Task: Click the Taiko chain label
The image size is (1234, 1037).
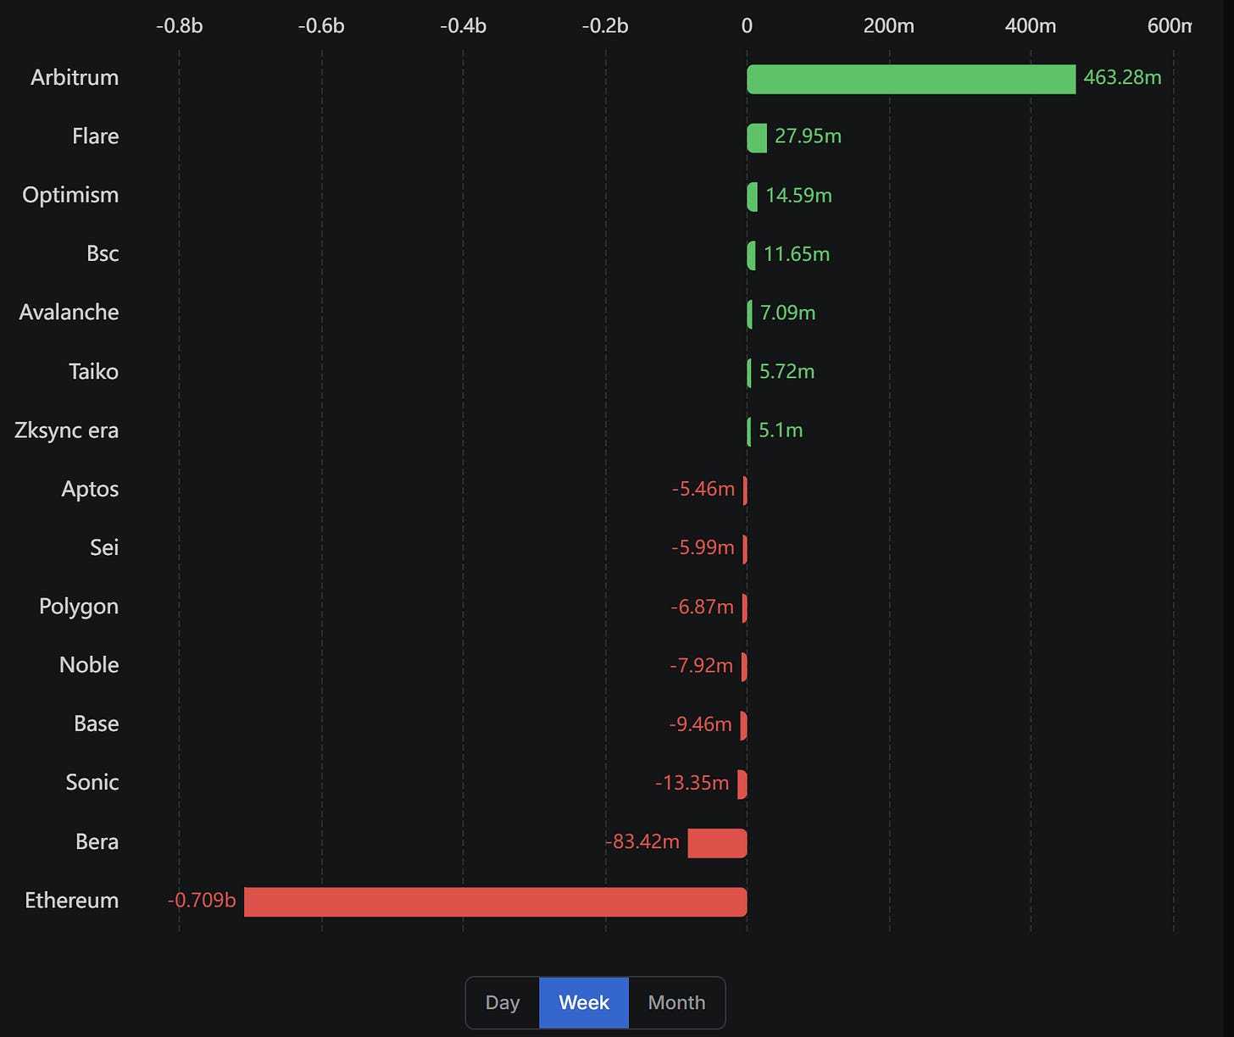Action: [93, 371]
